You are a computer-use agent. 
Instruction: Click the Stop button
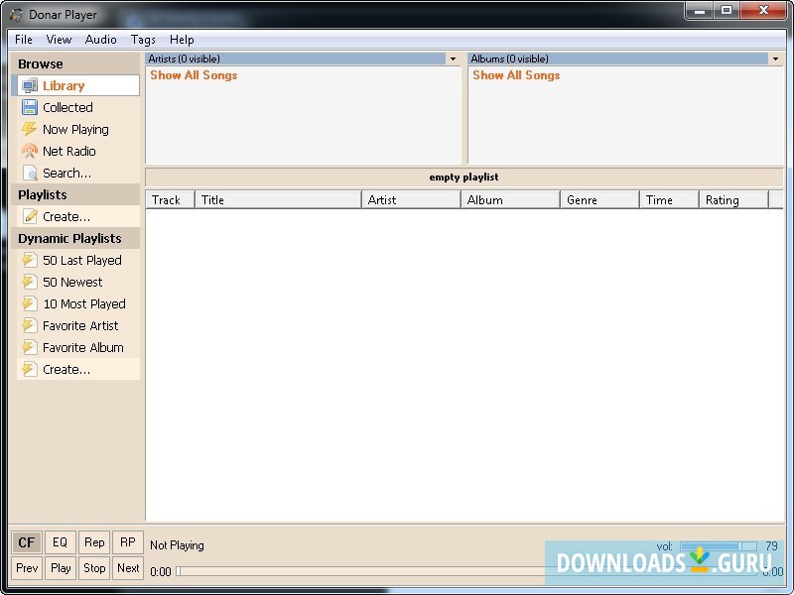point(94,568)
